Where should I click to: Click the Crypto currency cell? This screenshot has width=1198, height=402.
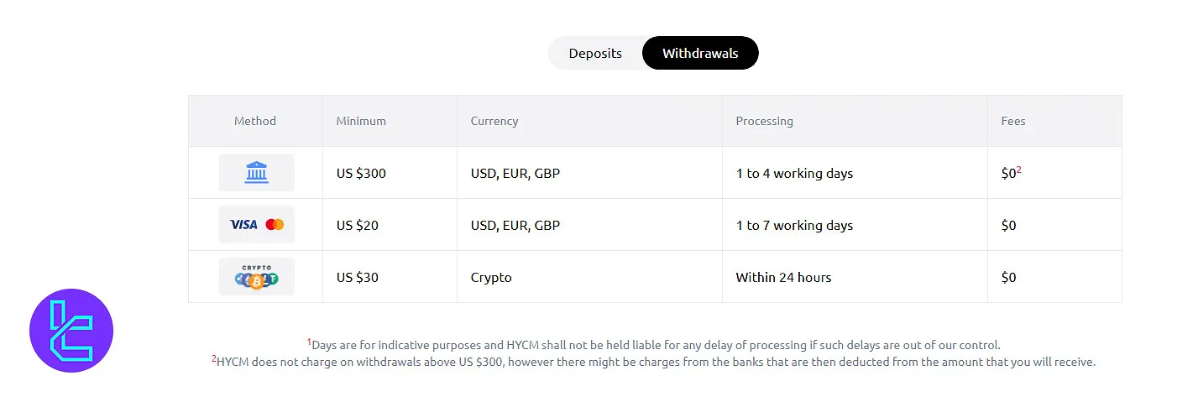coord(491,278)
